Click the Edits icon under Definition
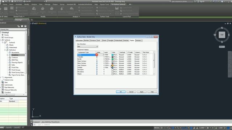Screen dimensions: 232x130 (10, 65)
